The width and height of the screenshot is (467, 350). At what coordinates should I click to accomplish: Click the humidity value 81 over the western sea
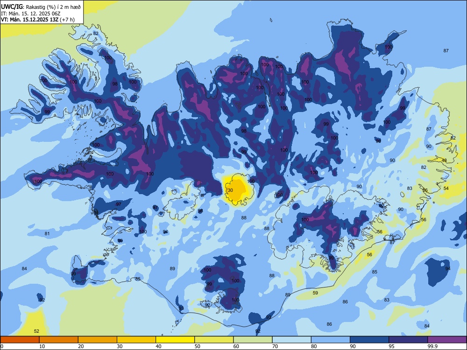click(x=47, y=234)
